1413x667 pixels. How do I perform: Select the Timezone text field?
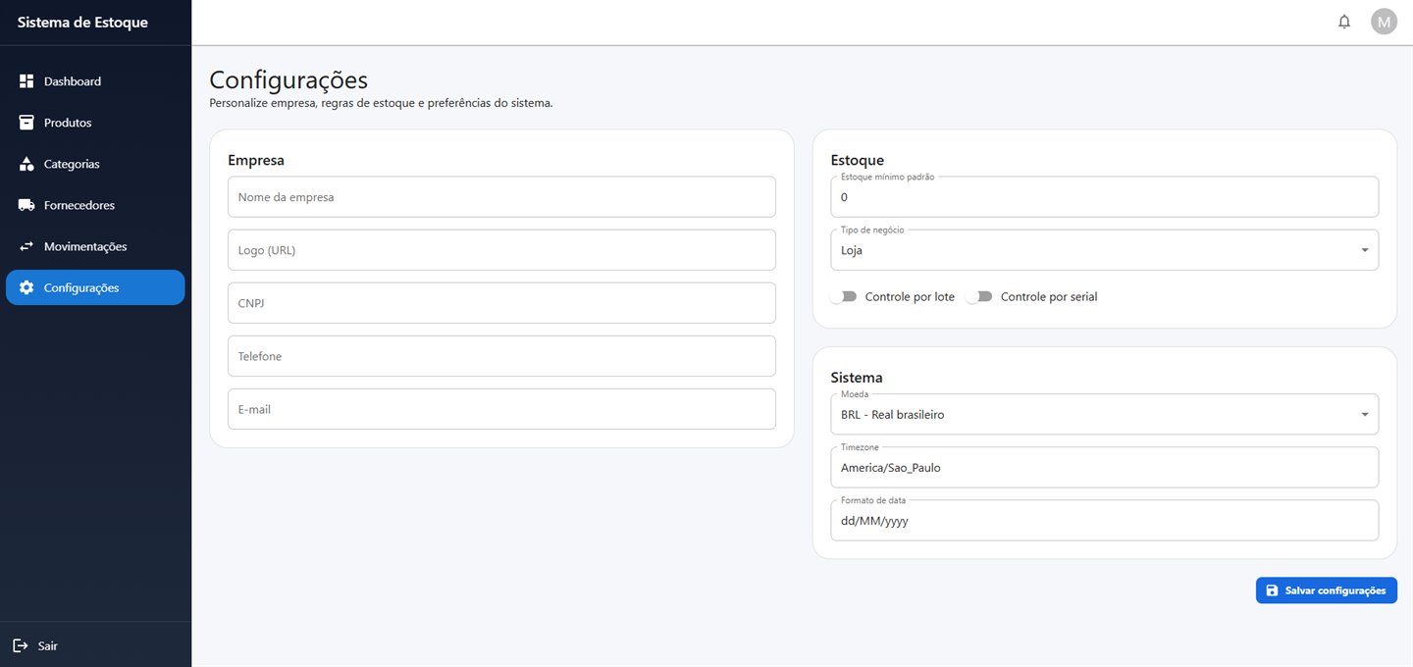coord(1105,468)
